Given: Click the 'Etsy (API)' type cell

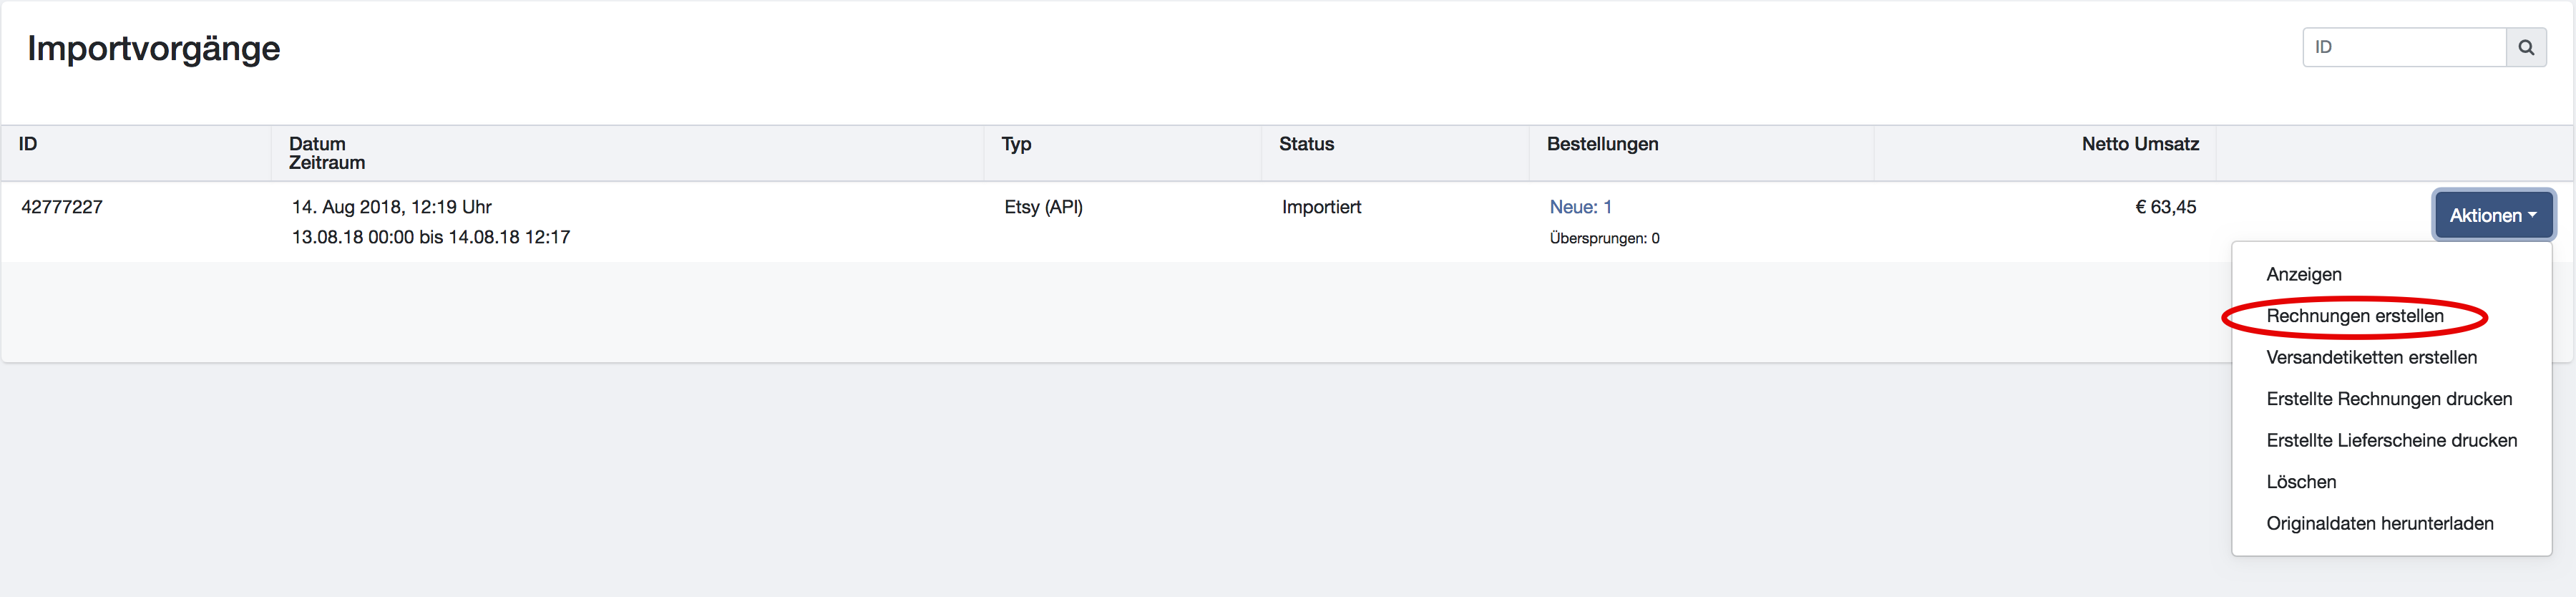Looking at the screenshot, I should pos(1043,207).
